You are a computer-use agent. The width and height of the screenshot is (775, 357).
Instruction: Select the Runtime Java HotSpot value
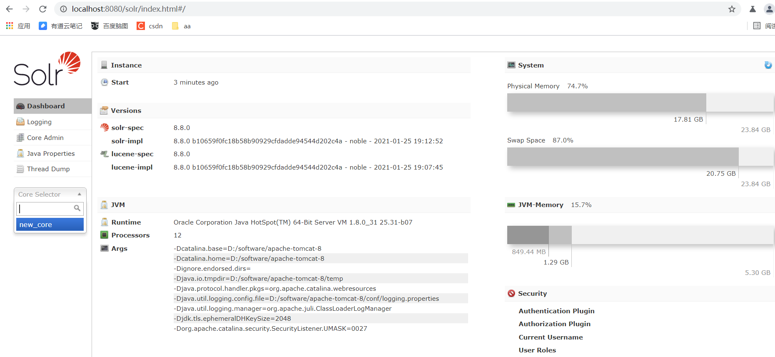pyautogui.click(x=293, y=222)
